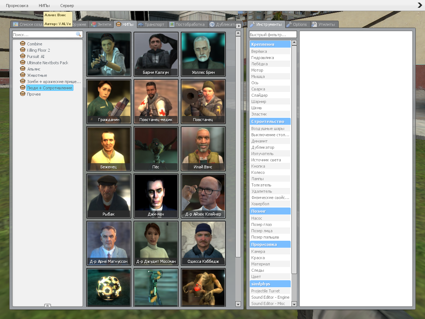Collapse the Крепления tools section

(x=270, y=44)
